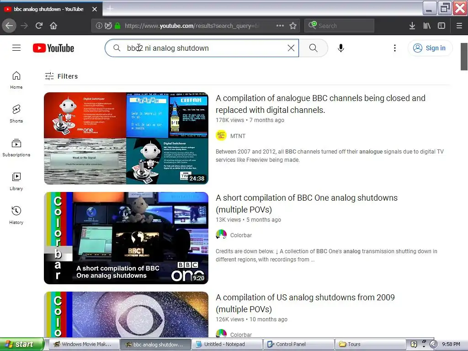Image resolution: width=468 pixels, height=351 pixels.
Task: Search with your voice microphone
Action: (x=340, y=48)
